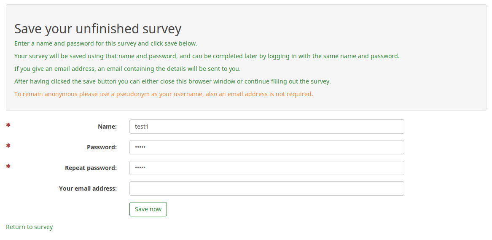The image size is (492, 240).
Task: Click into the Password input field
Action: 266,147
